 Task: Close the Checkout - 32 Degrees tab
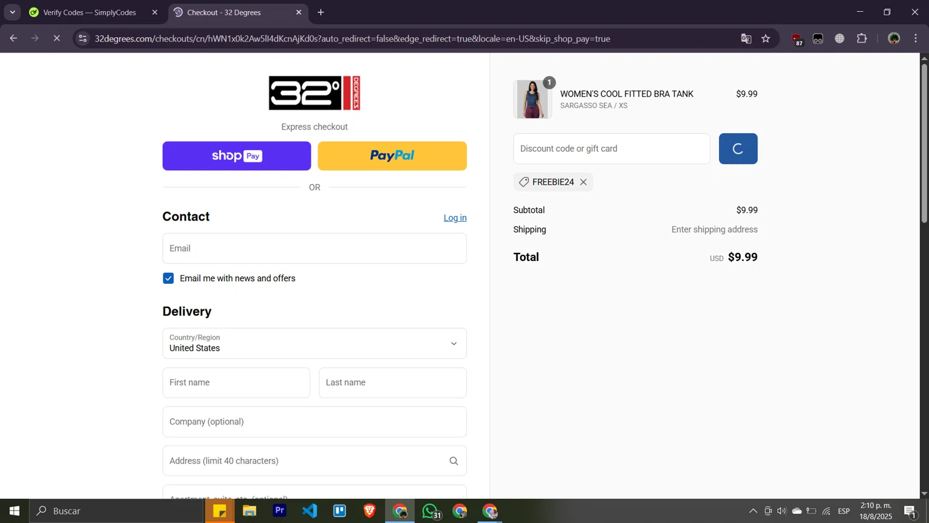tap(299, 12)
